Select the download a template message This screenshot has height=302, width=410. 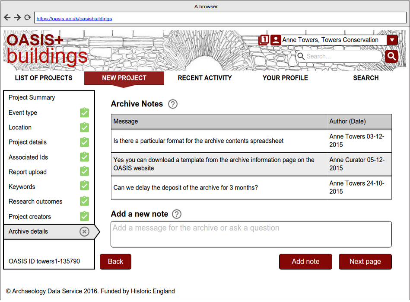click(x=219, y=164)
